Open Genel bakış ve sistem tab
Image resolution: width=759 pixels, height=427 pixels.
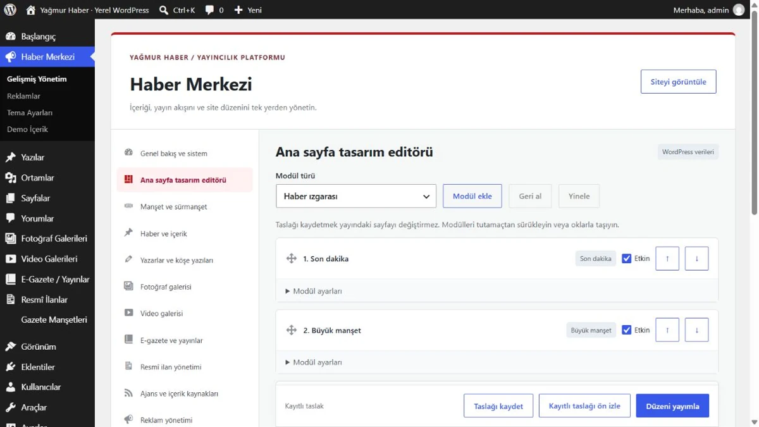coord(185,153)
